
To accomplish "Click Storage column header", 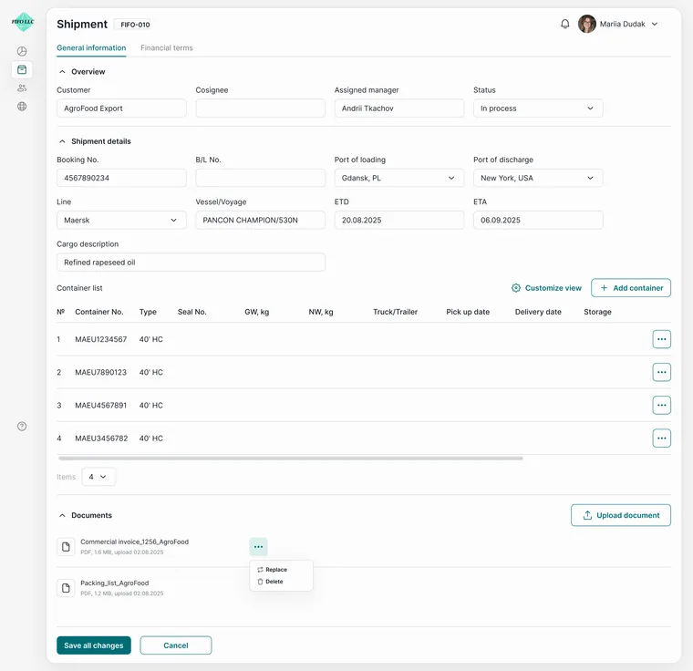I will [x=597, y=312].
